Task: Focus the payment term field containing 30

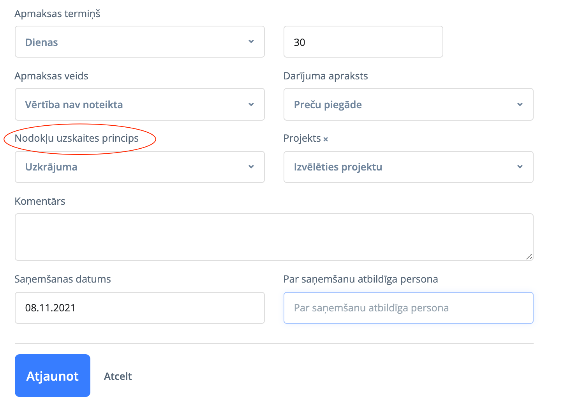Action: pyautogui.click(x=363, y=42)
